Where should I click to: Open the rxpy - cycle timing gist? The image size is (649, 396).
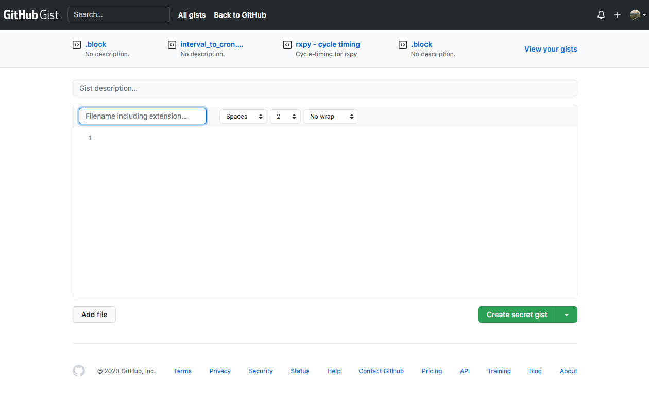tap(328, 44)
